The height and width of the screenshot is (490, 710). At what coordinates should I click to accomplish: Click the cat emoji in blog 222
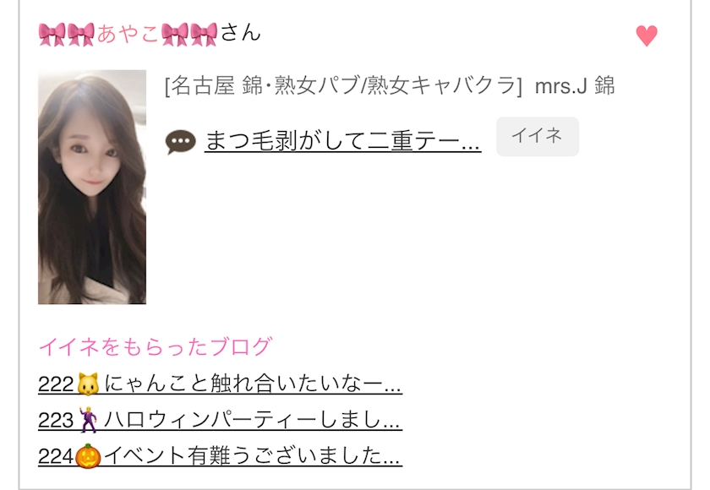click(88, 384)
